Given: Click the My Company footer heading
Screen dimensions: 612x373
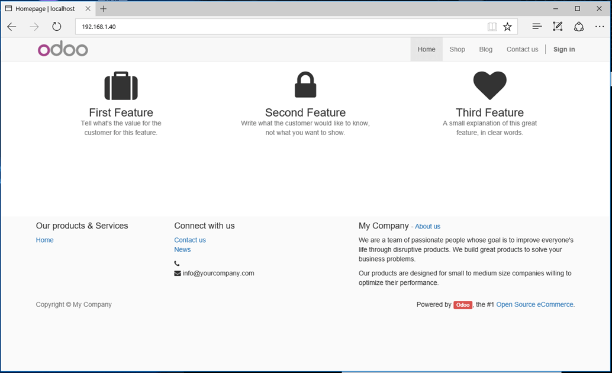Looking at the screenshot, I should coord(384,226).
